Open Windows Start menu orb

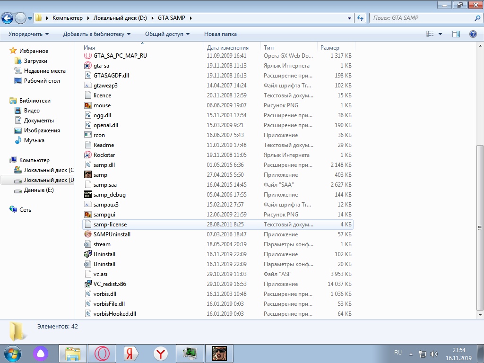click(x=13, y=354)
